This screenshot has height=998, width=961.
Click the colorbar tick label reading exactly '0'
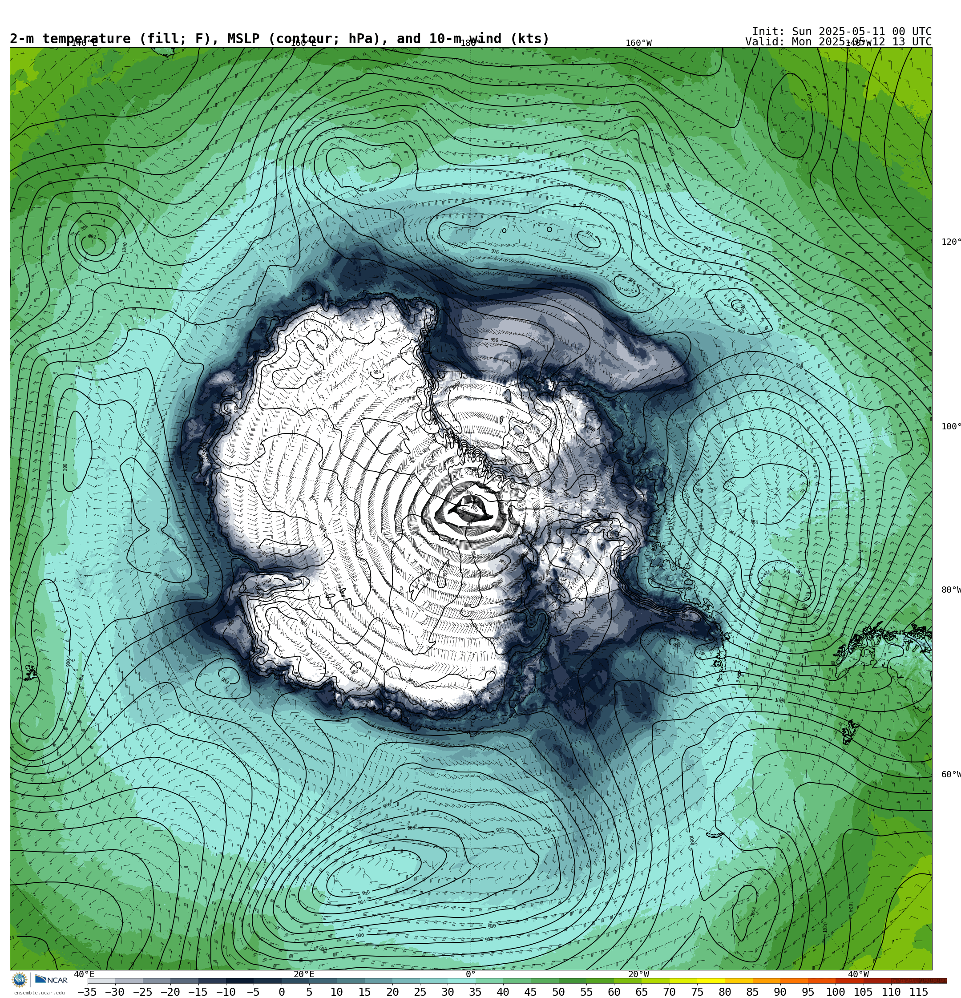coord(282,992)
